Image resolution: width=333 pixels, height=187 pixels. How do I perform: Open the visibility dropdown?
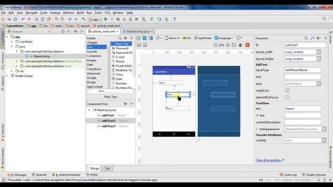(x=324, y=140)
